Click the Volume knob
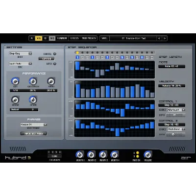Viewport: 196px width, 196px height. pos(148,154)
